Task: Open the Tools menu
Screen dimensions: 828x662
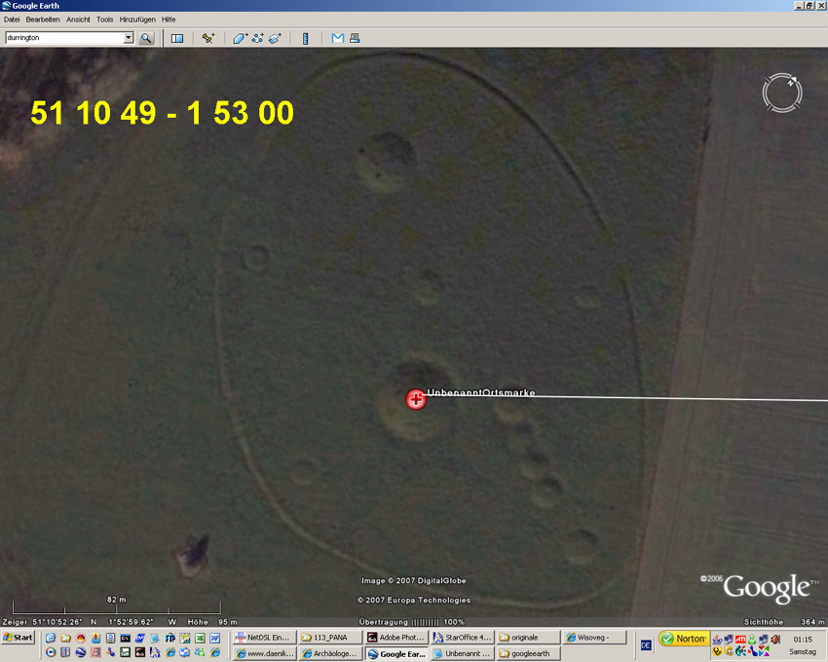Action: point(104,19)
